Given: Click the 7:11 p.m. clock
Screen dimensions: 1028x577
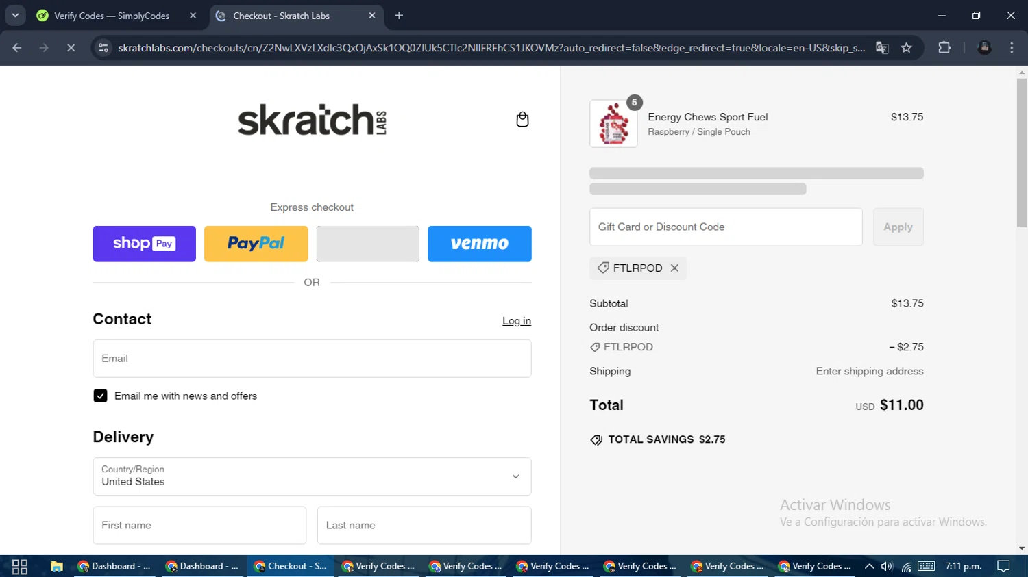Looking at the screenshot, I should tap(964, 566).
